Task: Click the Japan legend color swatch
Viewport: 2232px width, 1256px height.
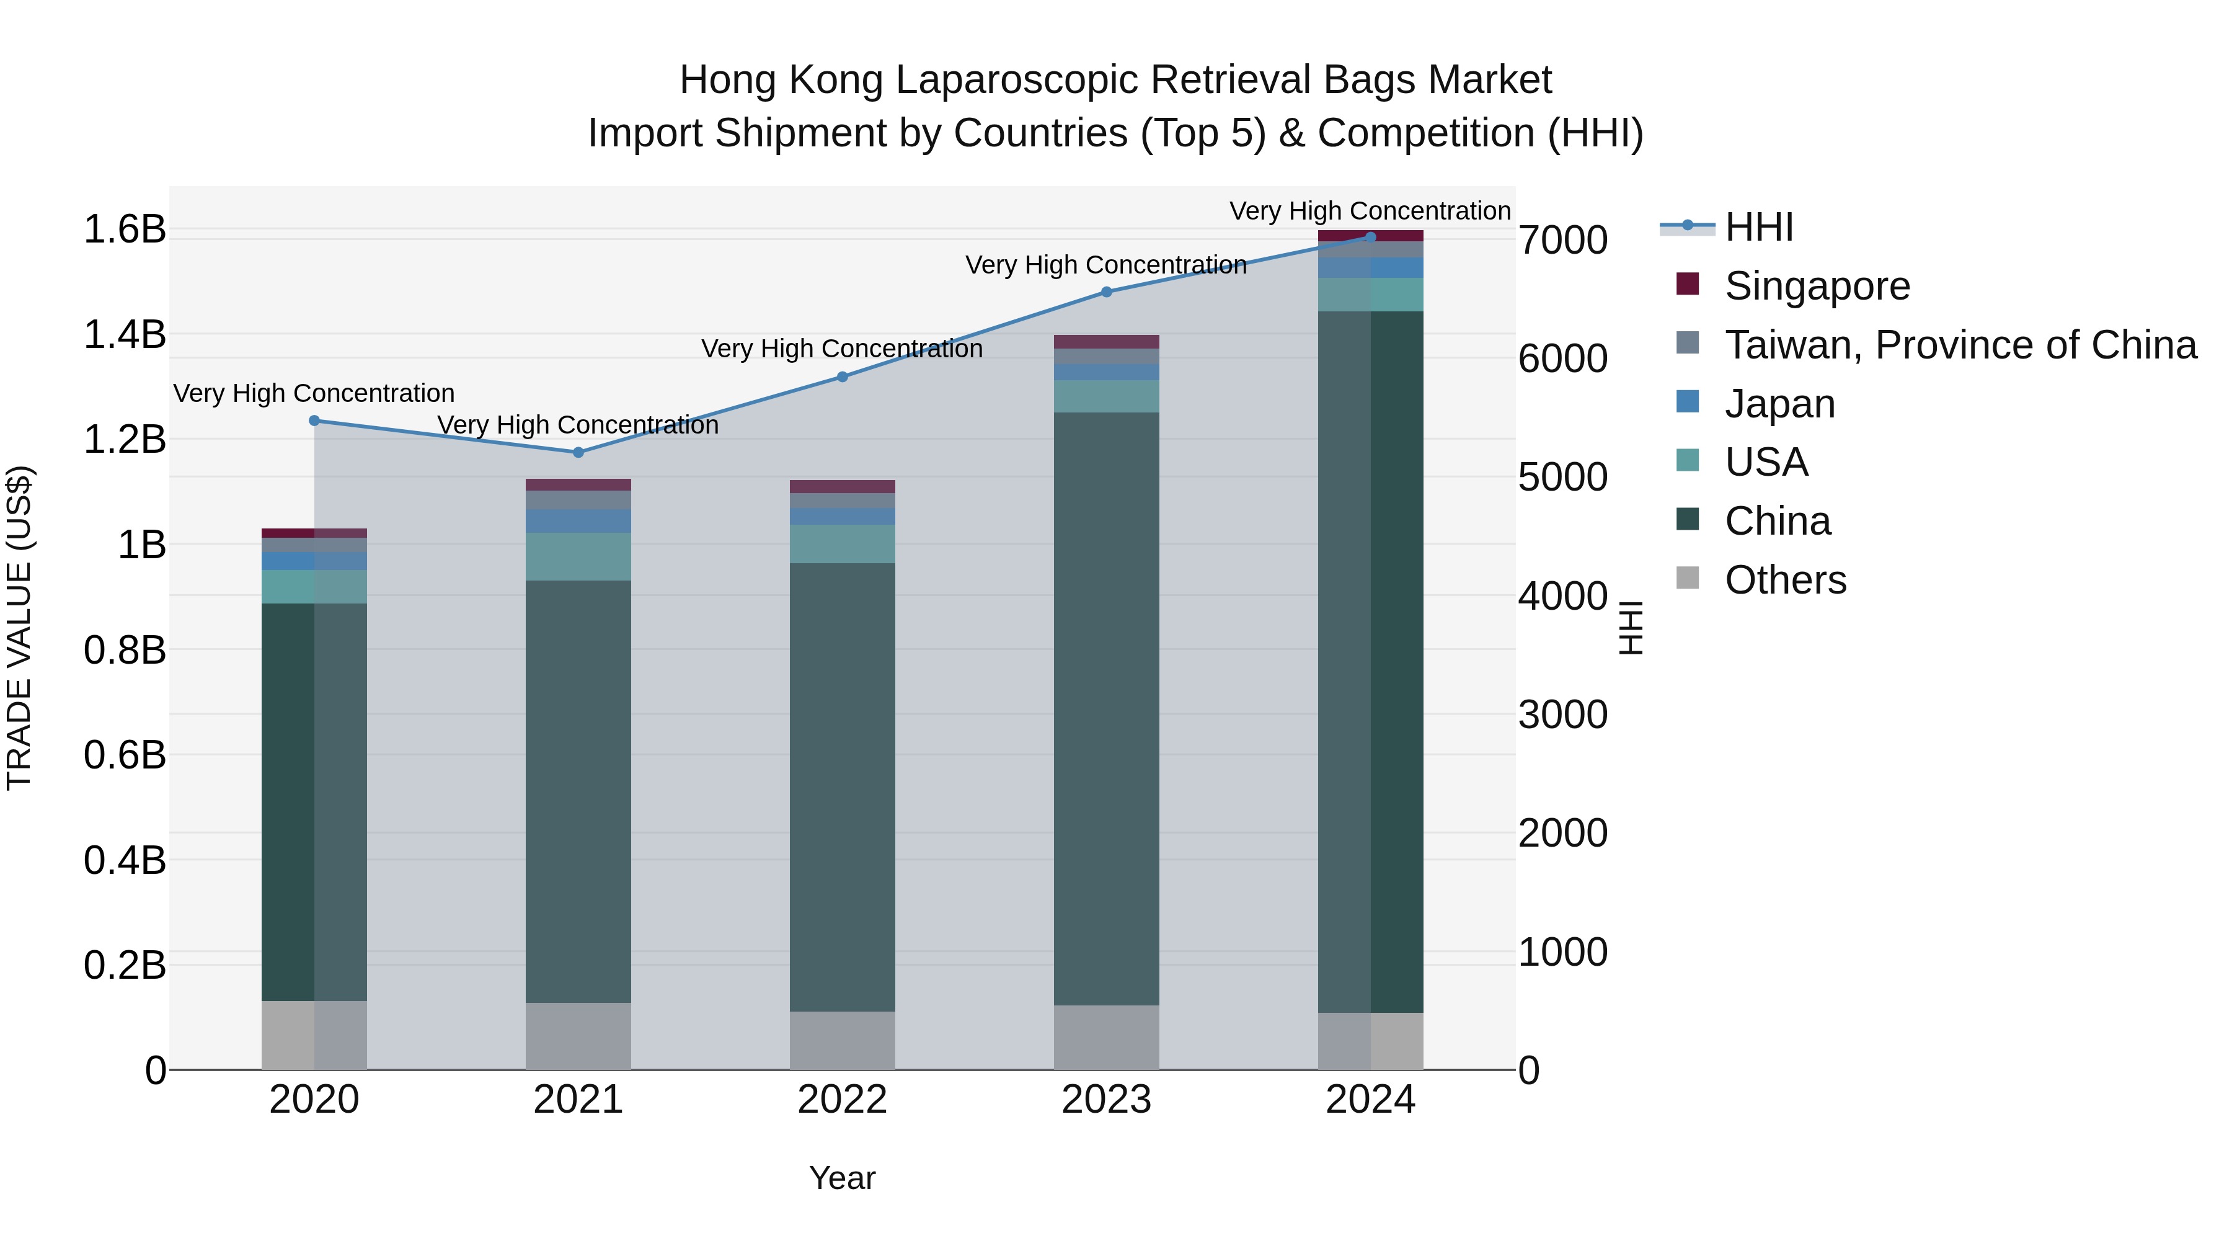Action: click(x=1688, y=401)
